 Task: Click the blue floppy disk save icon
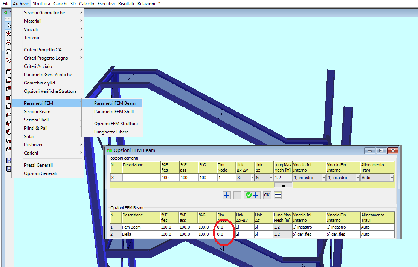[x=9, y=160]
